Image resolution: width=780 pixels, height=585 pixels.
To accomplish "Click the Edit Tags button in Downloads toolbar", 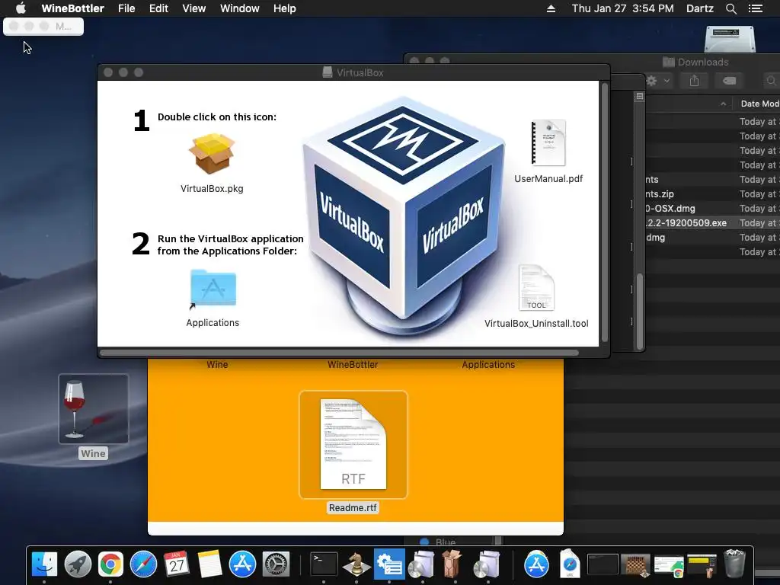I will pyautogui.click(x=729, y=81).
